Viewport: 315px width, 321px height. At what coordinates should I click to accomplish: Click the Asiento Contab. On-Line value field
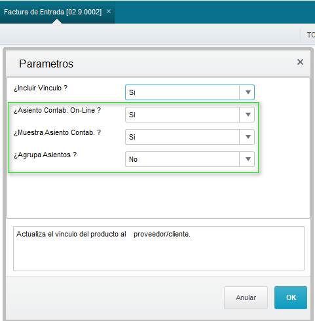(182, 115)
